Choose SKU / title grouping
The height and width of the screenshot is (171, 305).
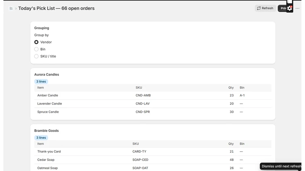coord(36,56)
